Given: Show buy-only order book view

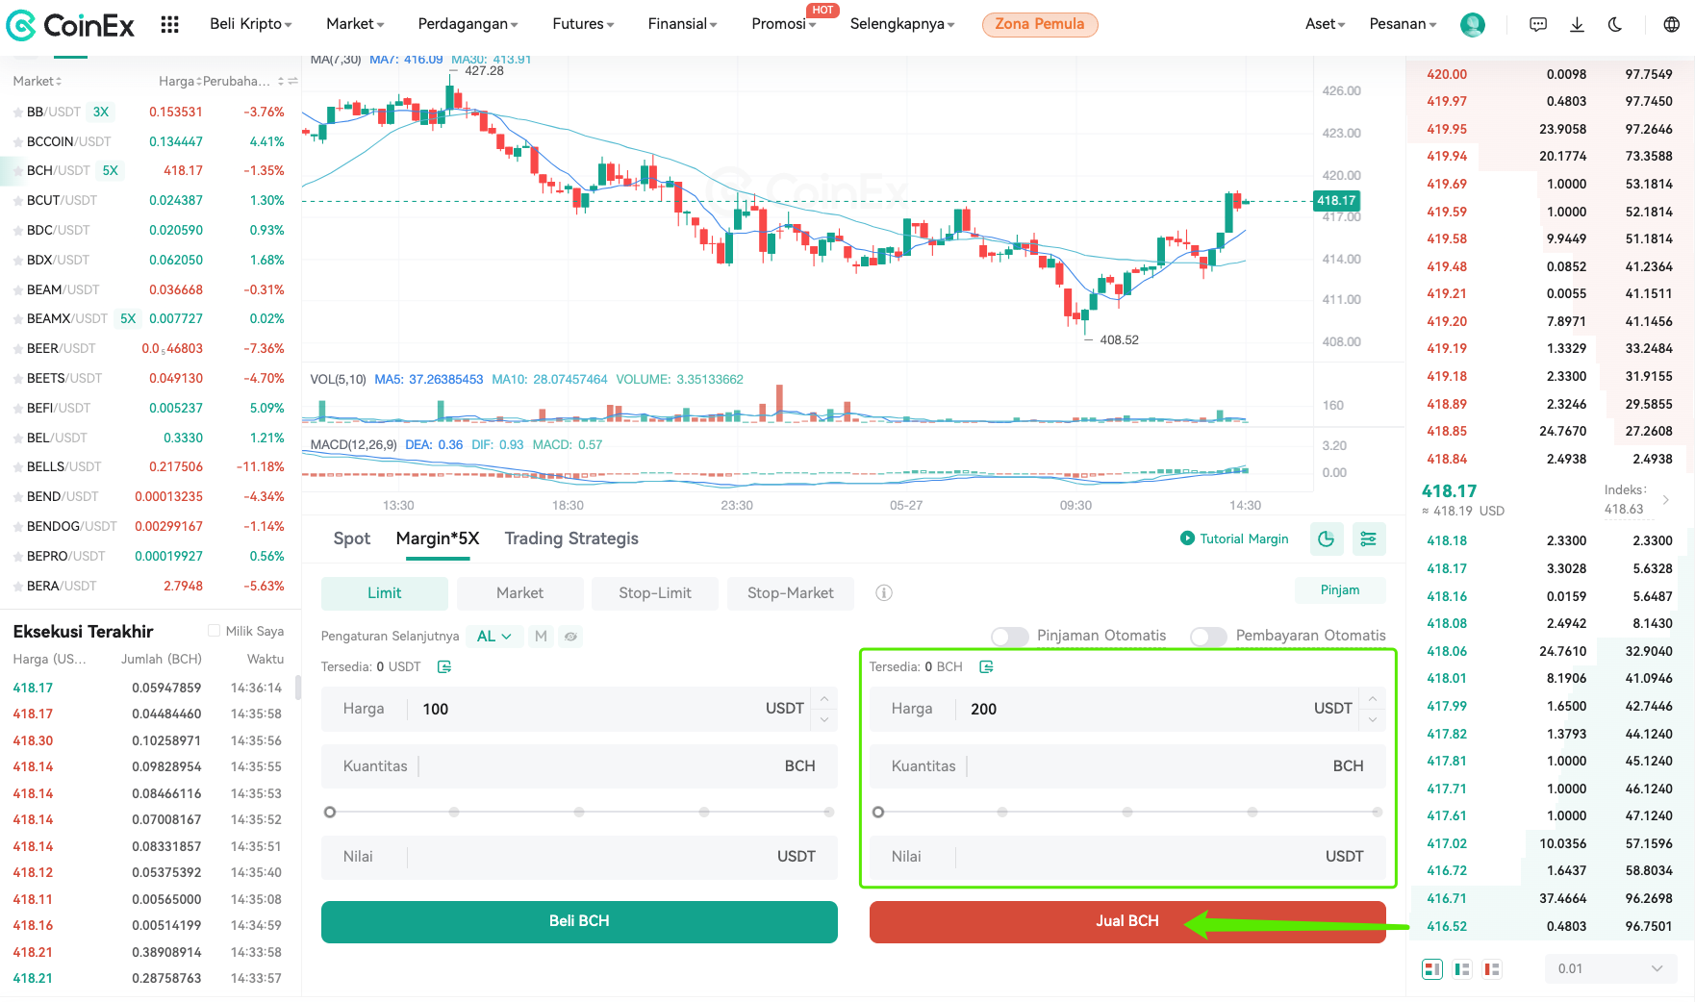Looking at the screenshot, I should click(x=1462, y=969).
